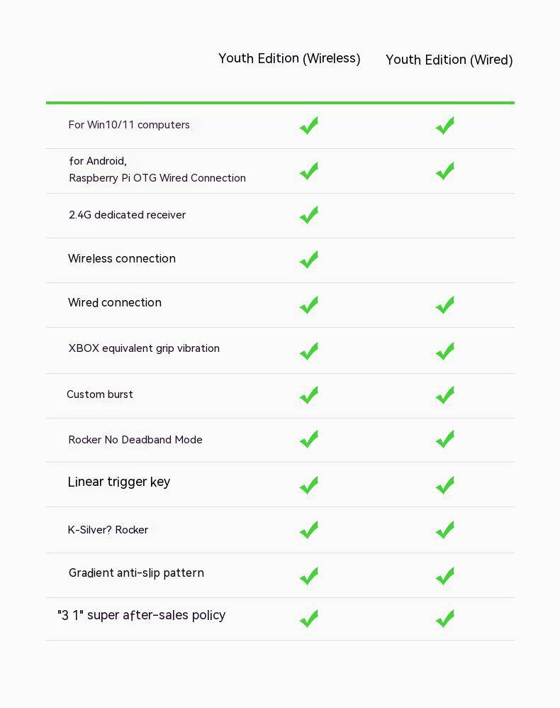This screenshot has width=560, height=708.
Task: Click Wired checkmark for Custom burst
Action: 445,395
